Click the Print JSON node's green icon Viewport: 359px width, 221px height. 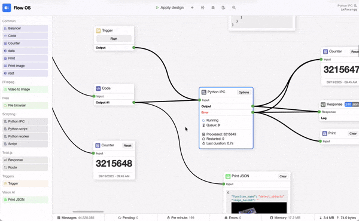click(x=228, y=176)
